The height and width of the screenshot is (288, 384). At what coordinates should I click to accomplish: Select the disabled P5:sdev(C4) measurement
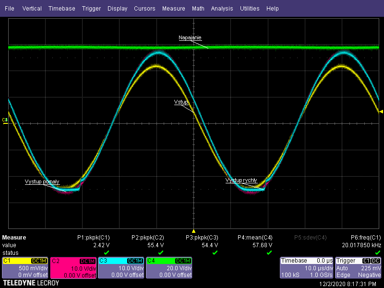coord(311,238)
